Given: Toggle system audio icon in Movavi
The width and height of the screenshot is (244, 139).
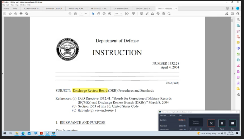Looking at the screenshot, I should coord(196,129).
